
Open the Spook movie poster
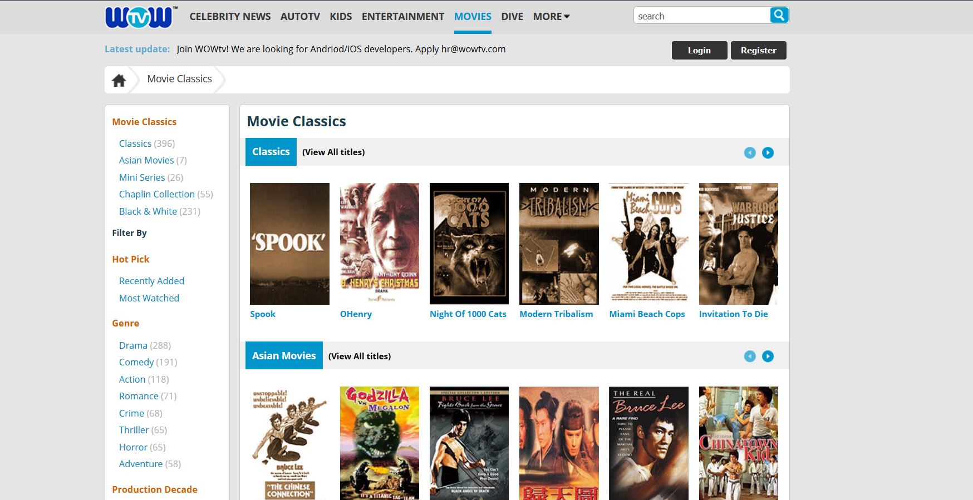[289, 244]
